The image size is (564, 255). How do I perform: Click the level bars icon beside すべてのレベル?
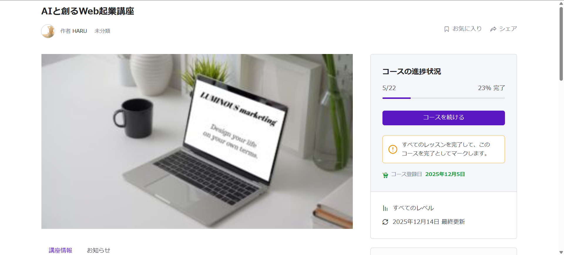(385, 208)
